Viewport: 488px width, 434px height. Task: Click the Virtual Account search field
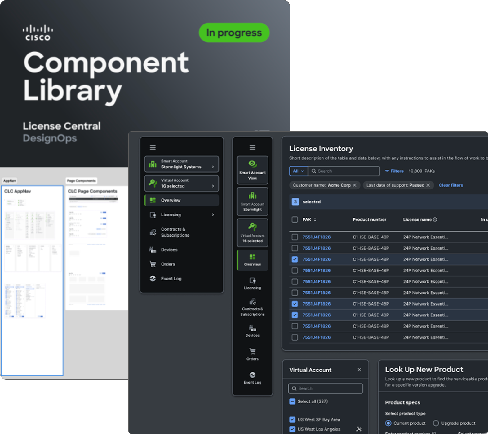326,388
